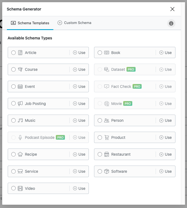Viewport: 187px width, 208px height.
Task: Click the green PRO badge beside Dataset
Action: pyautogui.click(x=131, y=69)
